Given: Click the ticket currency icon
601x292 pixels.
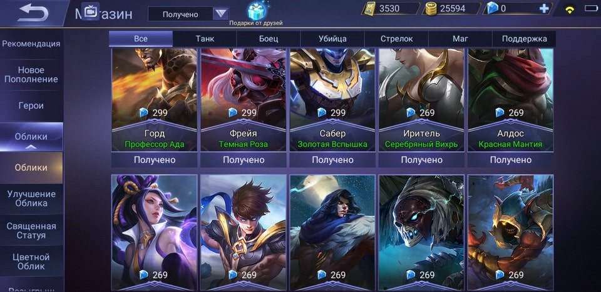Looking at the screenshot, I should 371,8.
